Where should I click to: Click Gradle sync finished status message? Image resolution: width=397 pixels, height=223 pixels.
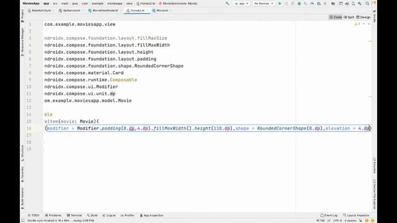(x=61, y=221)
